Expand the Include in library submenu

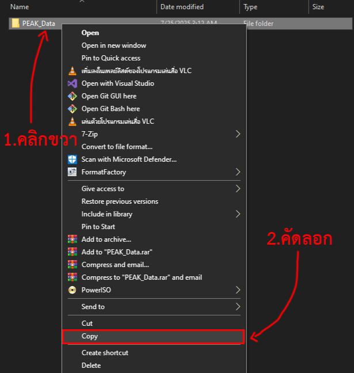[x=238, y=214]
